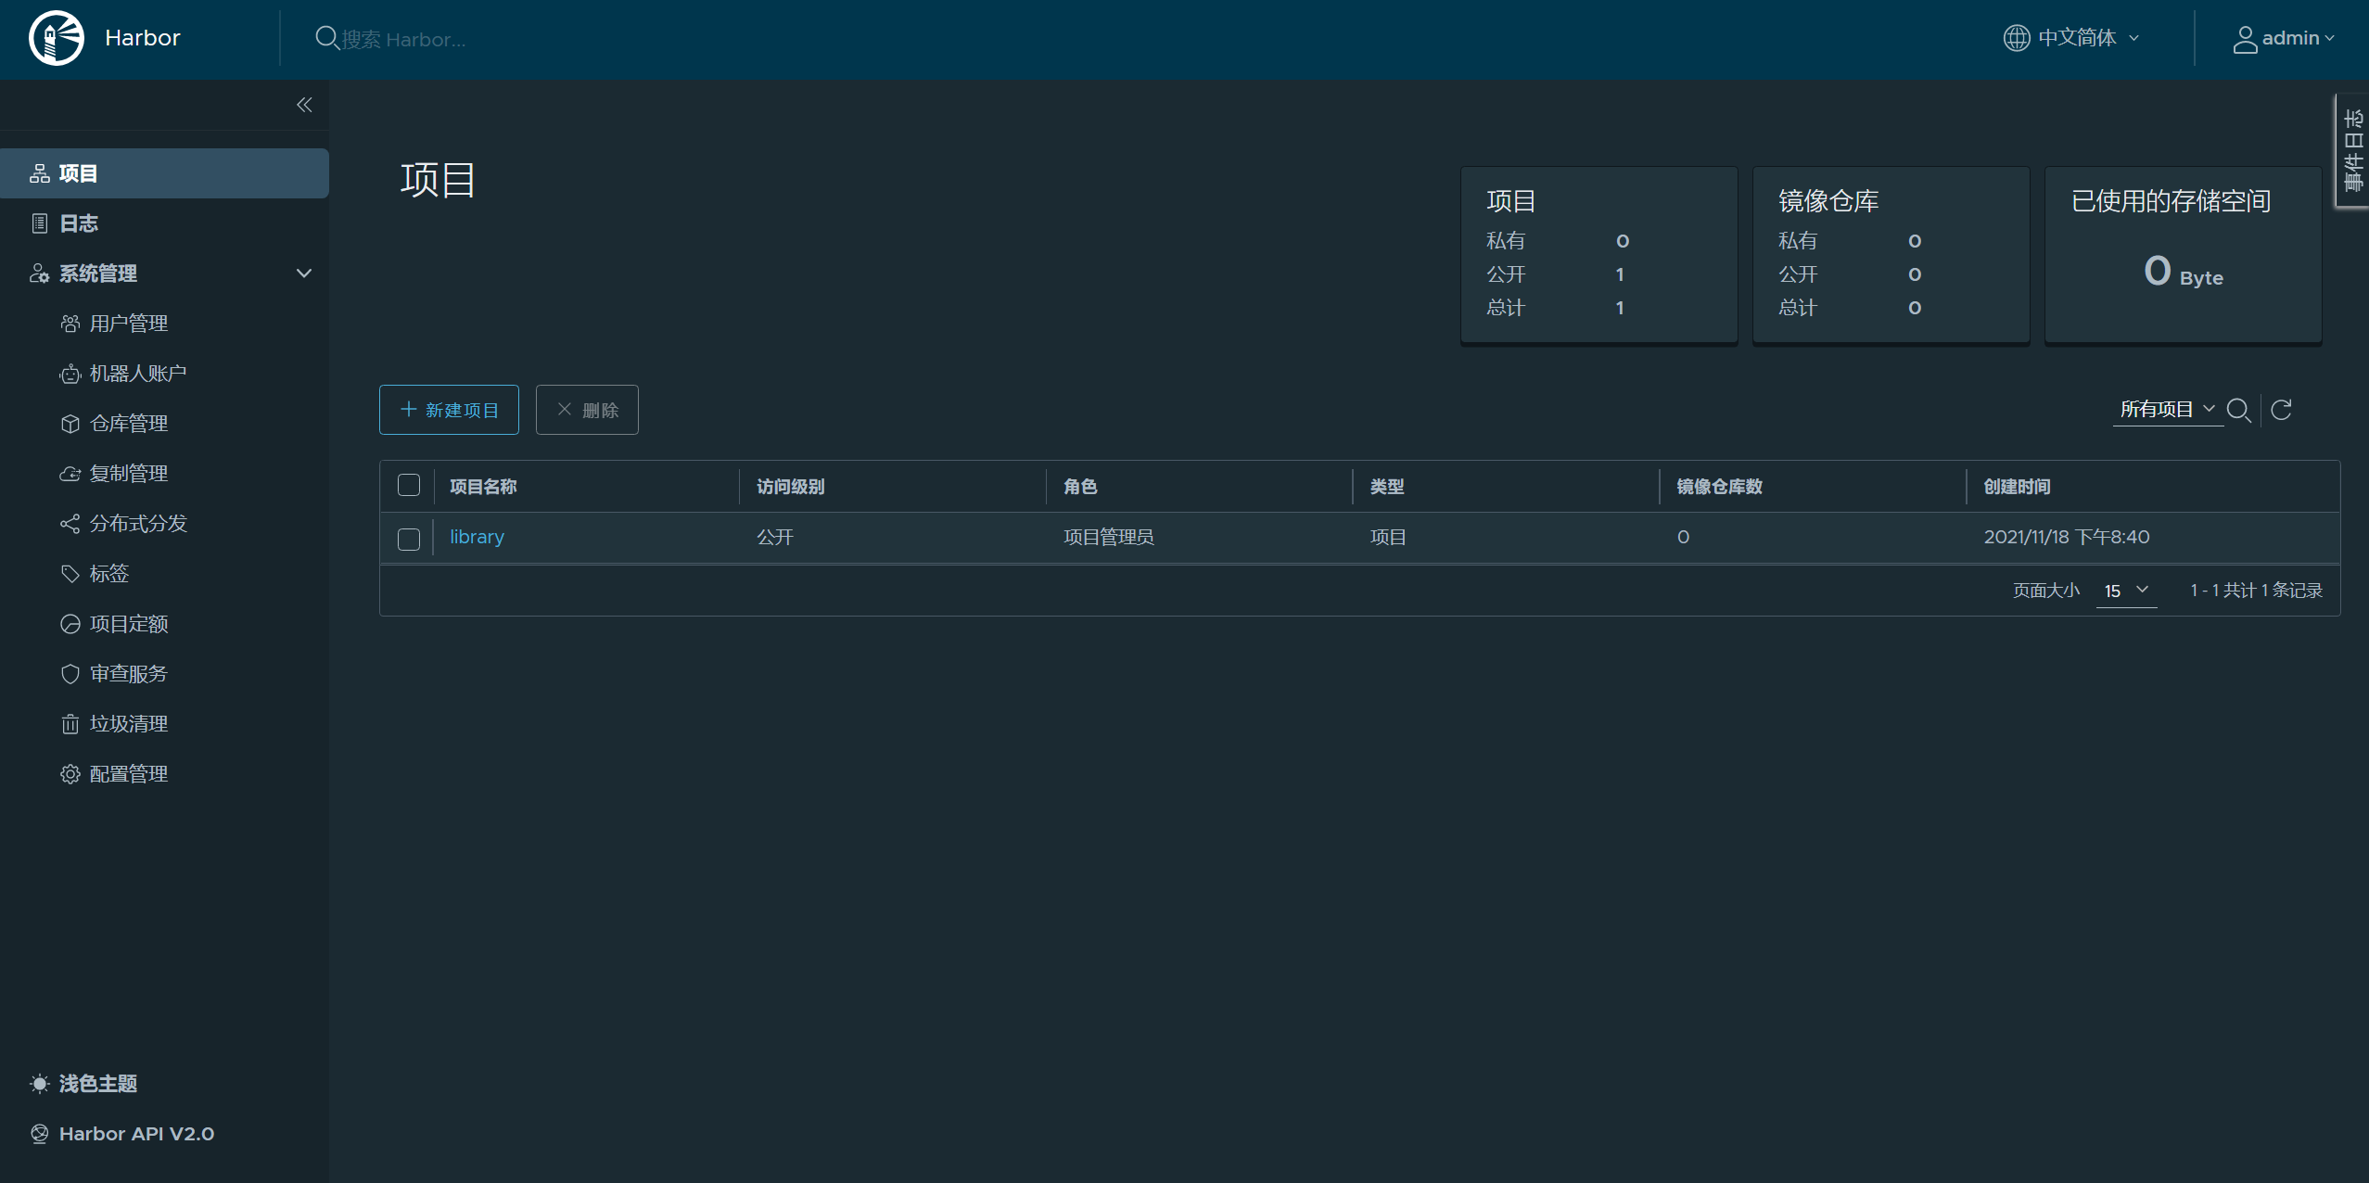The height and width of the screenshot is (1183, 2369).
Task: Open the Harbor API V2.0 link
Action: [136, 1134]
